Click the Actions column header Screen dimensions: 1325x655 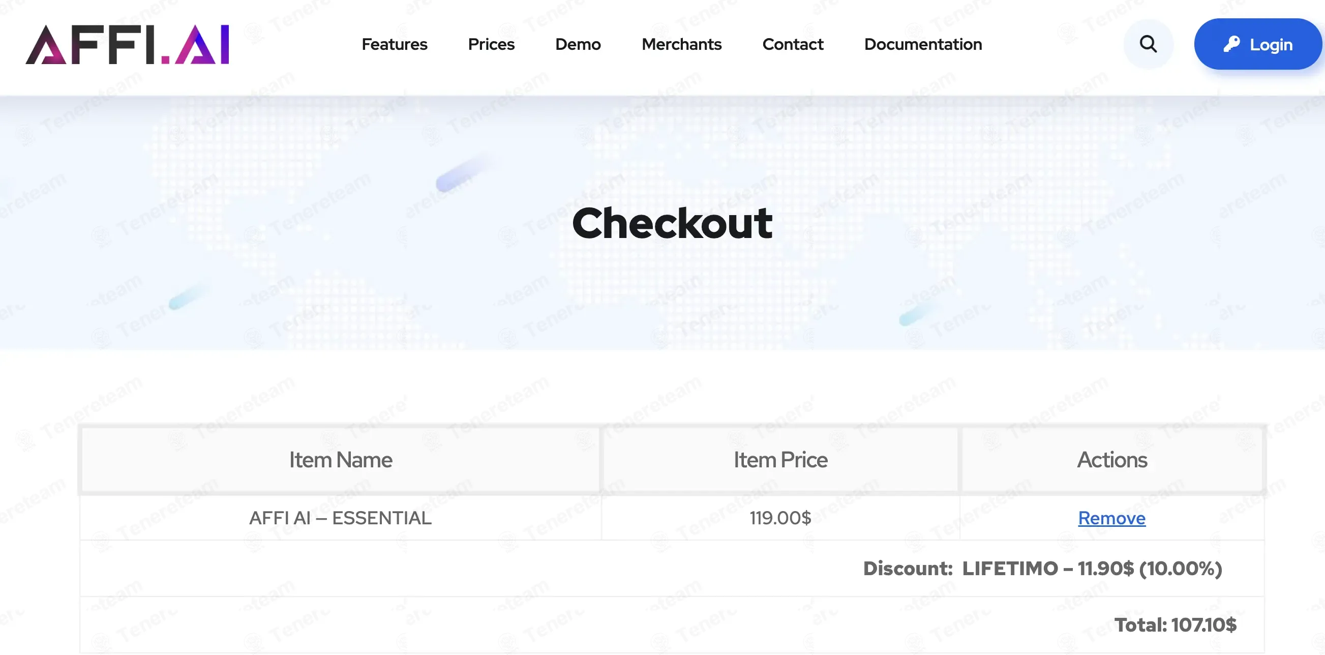coord(1112,460)
